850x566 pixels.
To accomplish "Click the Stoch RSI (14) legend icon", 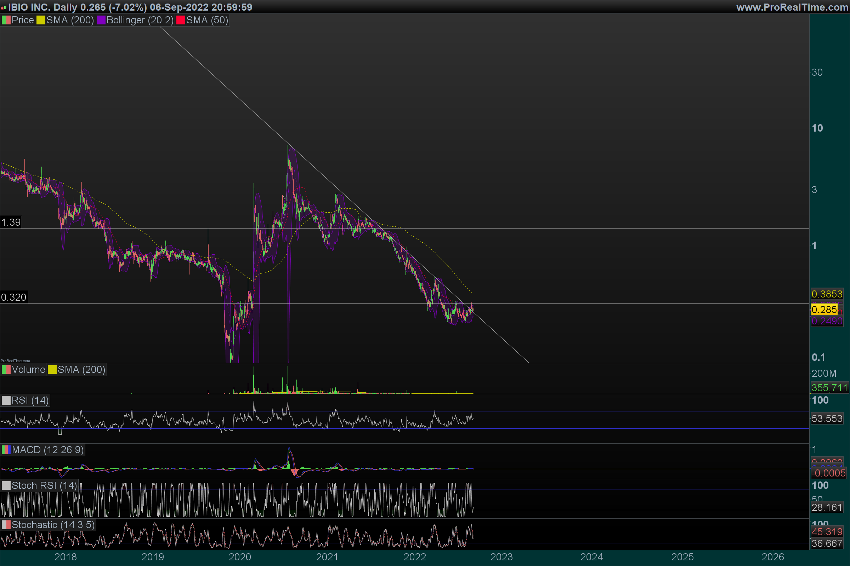I will (x=6, y=485).
